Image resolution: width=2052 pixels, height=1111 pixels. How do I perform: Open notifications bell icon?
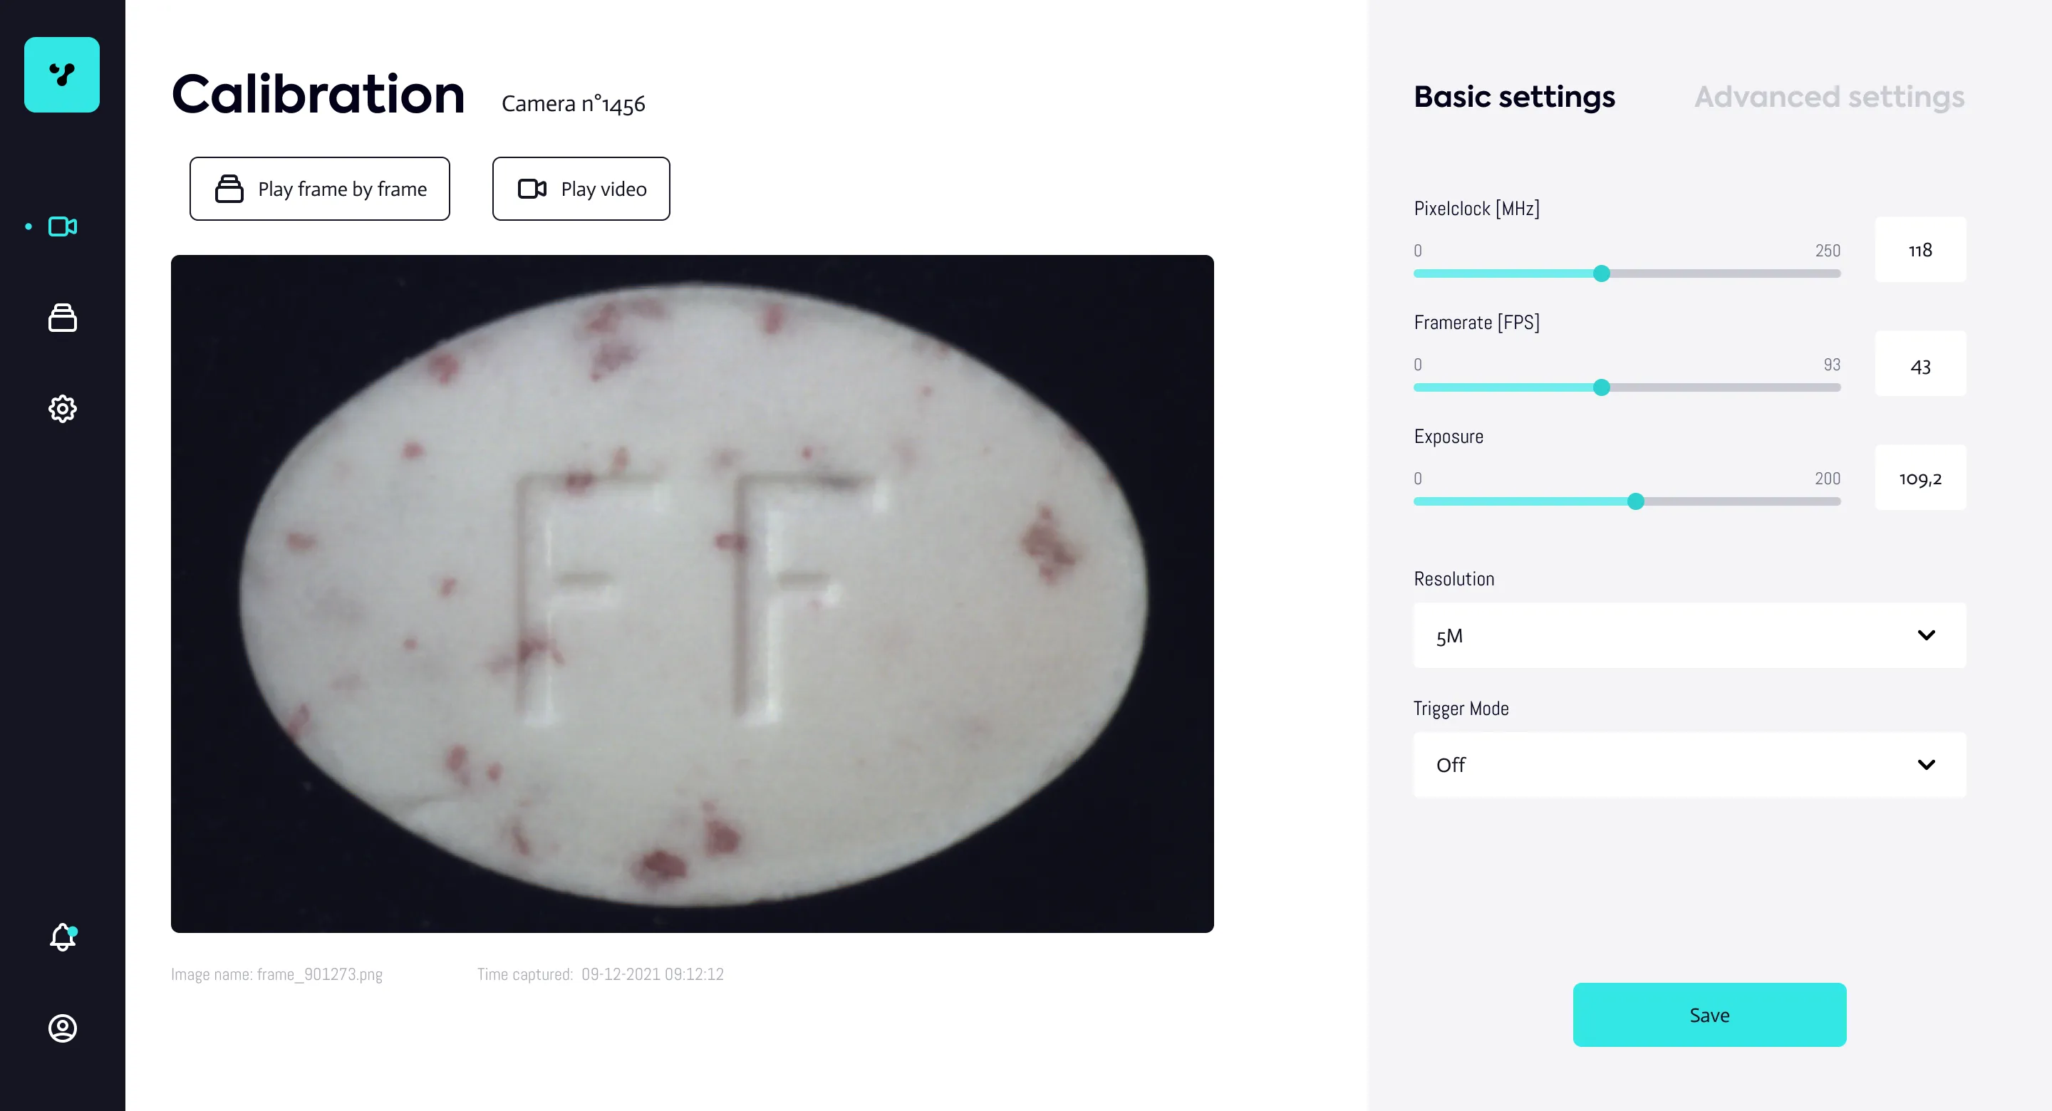point(62,937)
